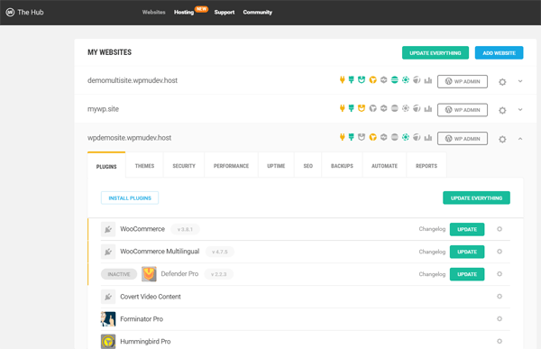The height and width of the screenshot is (349, 541).
Task: Click the Forminator Pro row options circle icon
Action: tap(500, 318)
